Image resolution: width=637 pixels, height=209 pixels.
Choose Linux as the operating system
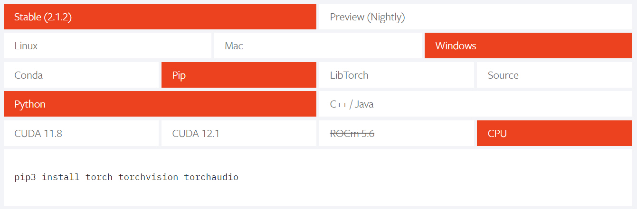click(x=107, y=46)
